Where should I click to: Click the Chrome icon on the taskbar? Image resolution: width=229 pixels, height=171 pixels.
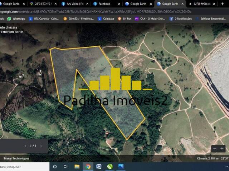pos(88,166)
